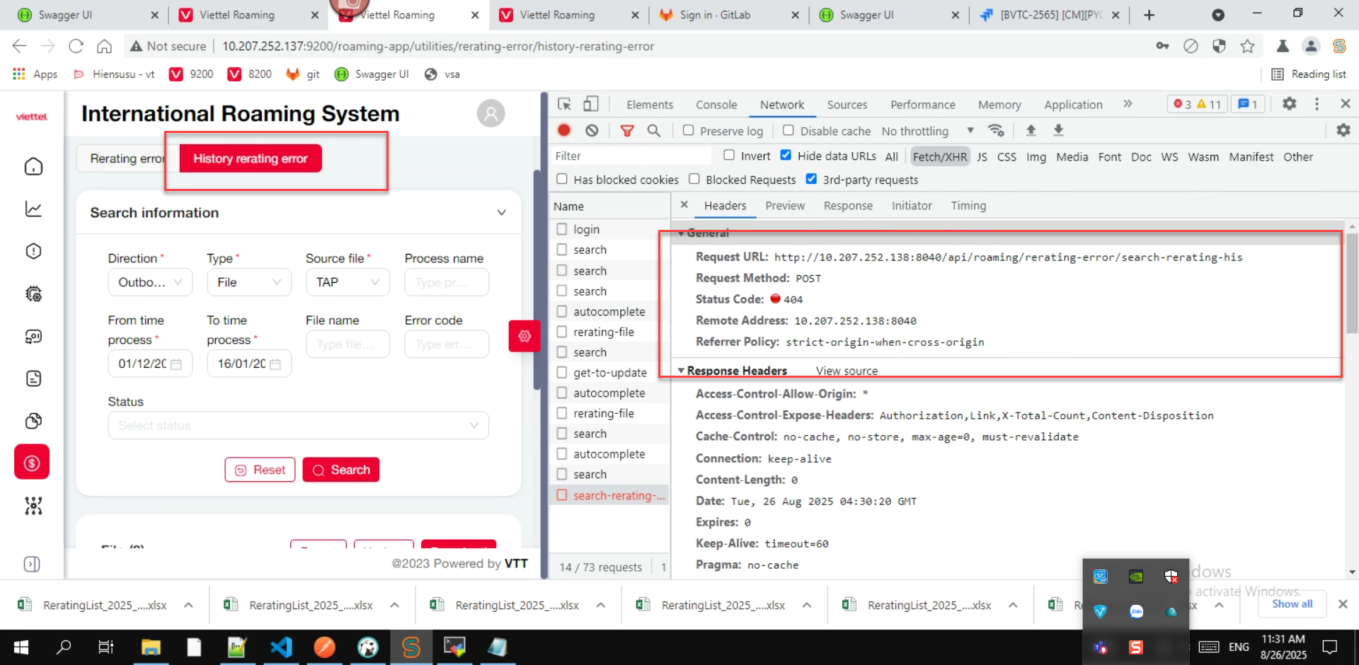Click the red Search button
The height and width of the screenshot is (665, 1359).
point(340,470)
